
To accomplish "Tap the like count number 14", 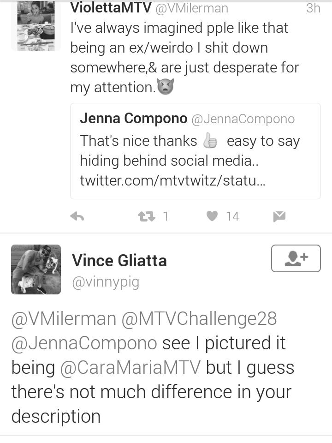I will tap(232, 216).
